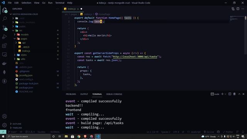Expand the api folder
Screen dimensions: 247x139
(24, 43)
